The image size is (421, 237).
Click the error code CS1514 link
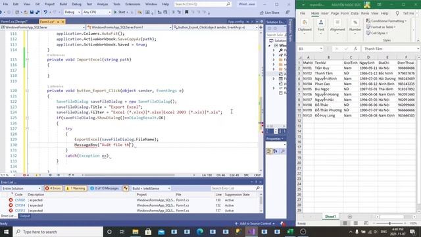tap(20, 205)
